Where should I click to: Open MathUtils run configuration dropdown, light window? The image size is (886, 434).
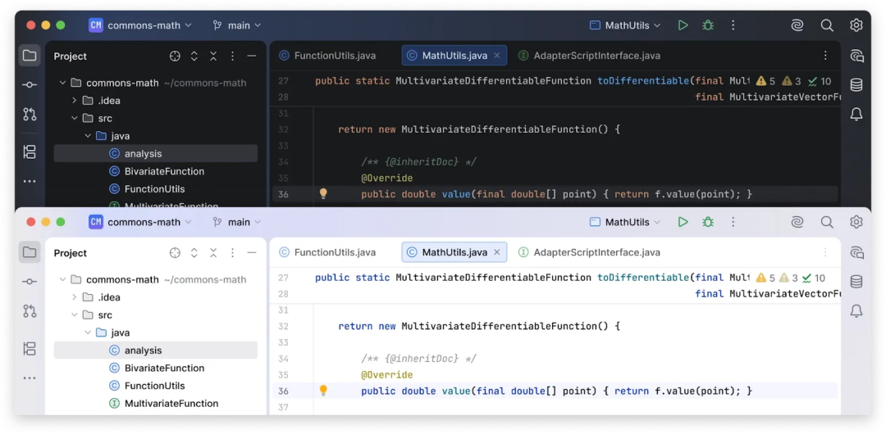pos(625,222)
